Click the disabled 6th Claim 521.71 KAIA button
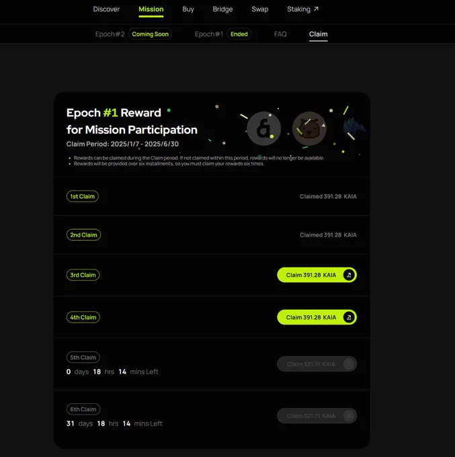The height and width of the screenshot is (457, 455). pyautogui.click(x=317, y=416)
